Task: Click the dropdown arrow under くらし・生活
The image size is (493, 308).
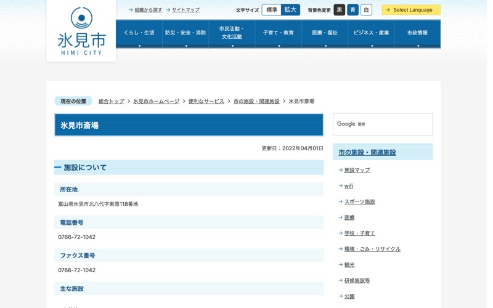Action: pos(140,46)
